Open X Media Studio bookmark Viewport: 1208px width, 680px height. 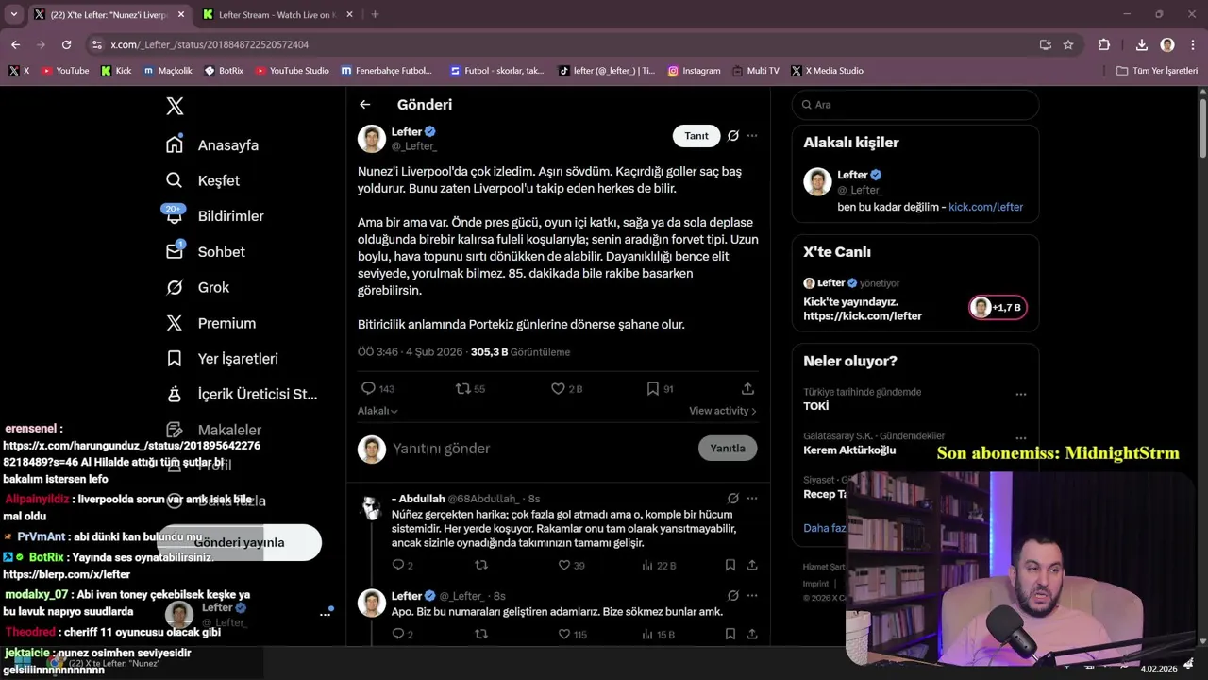click(827, 71)
